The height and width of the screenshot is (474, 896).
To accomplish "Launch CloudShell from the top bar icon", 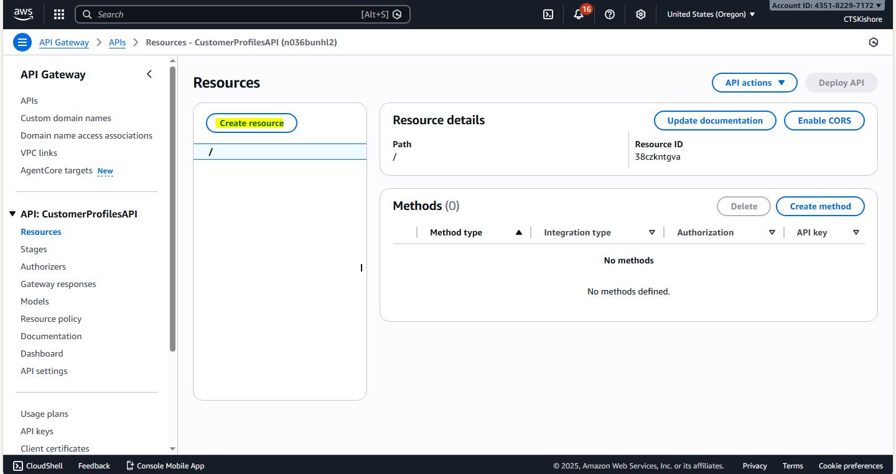I will tap(548, 14).
